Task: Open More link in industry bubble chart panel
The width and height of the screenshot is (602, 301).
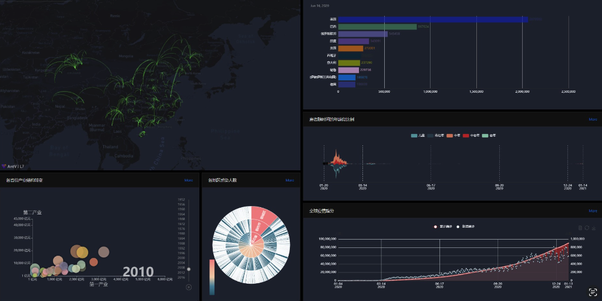Action: pyautogui.click(x=189, y=180)
